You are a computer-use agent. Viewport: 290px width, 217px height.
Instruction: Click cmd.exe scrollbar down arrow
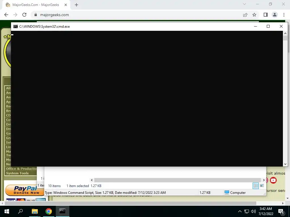(x=285, y=164)
